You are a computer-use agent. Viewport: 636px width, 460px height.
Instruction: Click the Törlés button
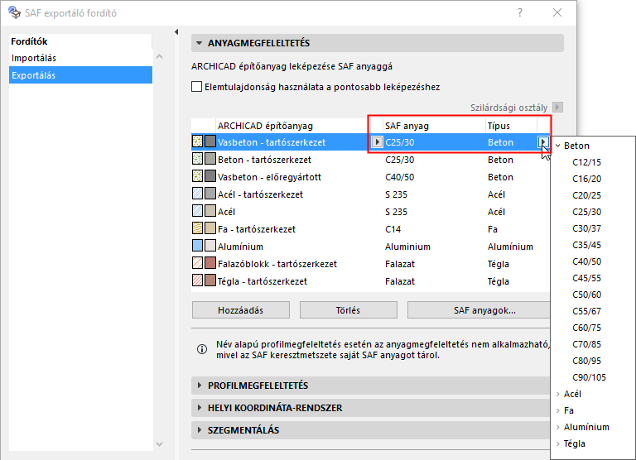[x=348, y=310]
